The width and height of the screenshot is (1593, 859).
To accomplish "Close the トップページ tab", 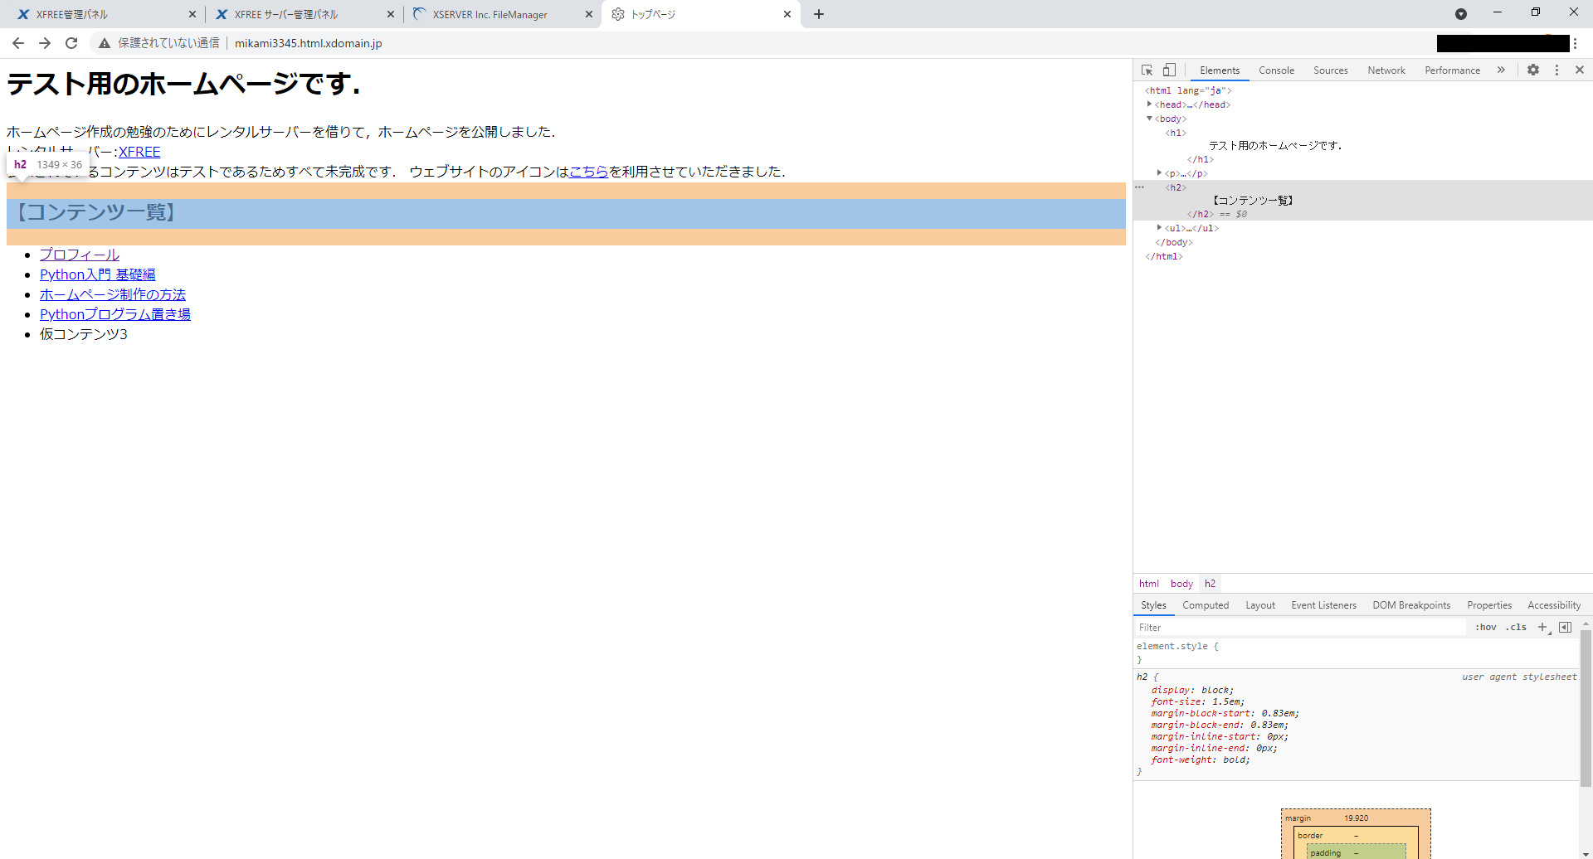I will (x=787, y=14).
